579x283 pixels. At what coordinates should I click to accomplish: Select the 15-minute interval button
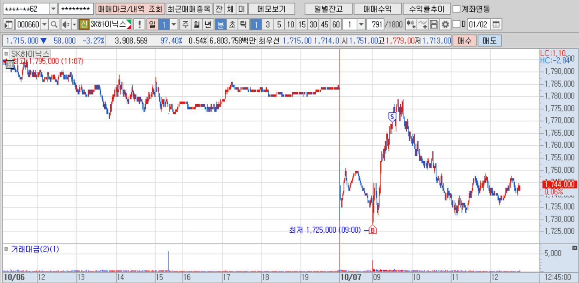pos(302,24)
